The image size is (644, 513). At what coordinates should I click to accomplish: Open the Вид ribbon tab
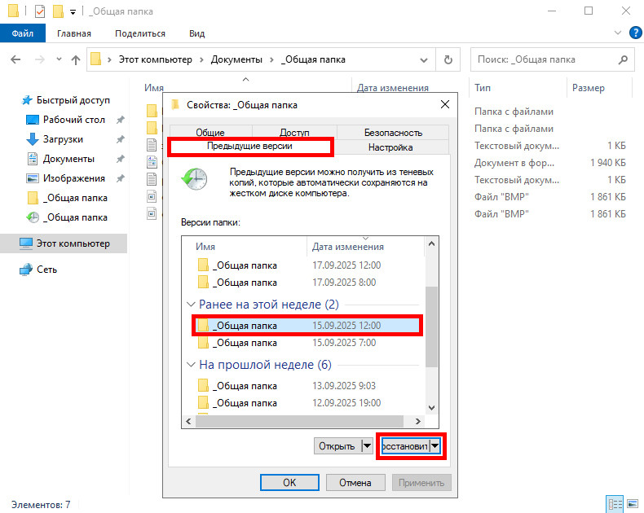point(196,33)
